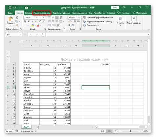The image size is (156, 138).
Task: Click the Save icon in title bar
Action: (x=10, y=8)
